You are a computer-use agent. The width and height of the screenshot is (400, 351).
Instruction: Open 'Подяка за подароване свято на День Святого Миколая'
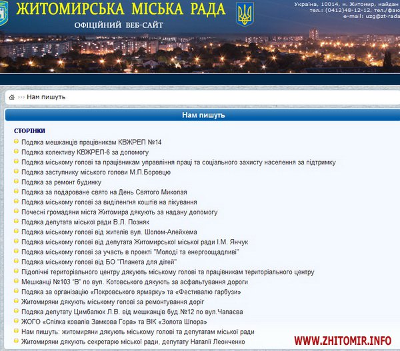pyautogui.click(x=102, y=192)
